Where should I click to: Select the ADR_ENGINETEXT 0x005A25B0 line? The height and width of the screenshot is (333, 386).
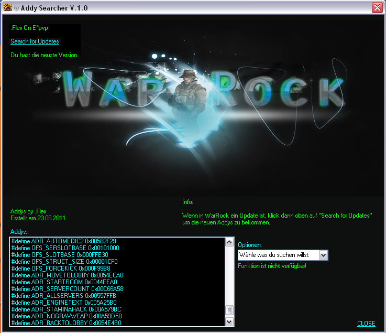tap(64, 303)
